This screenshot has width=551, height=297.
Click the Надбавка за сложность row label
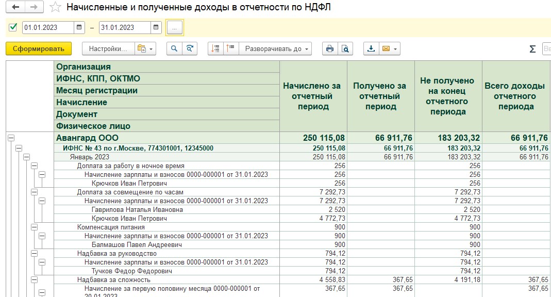coord(113,280)
